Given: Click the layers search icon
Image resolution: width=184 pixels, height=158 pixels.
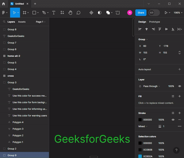Looking at the screenshot, I should coord(4,22).
